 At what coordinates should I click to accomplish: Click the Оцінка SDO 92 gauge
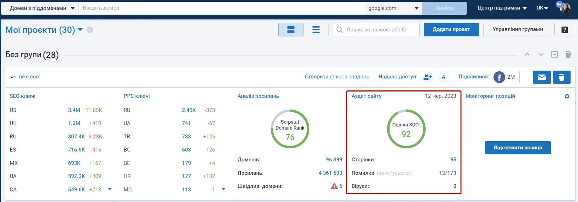point(406,129)
